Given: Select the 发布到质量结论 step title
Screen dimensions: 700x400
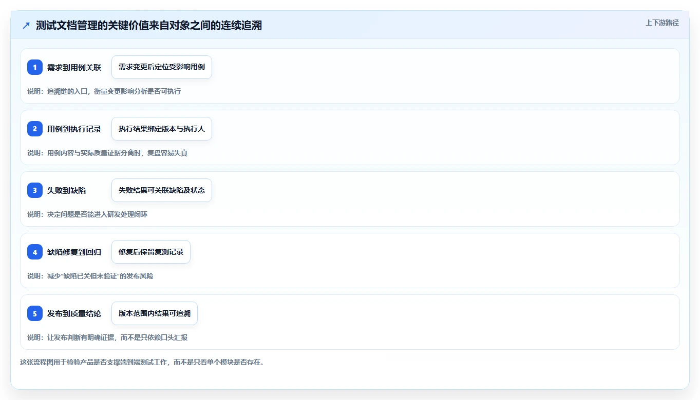Looking at the screenshot, I should 74,313.
